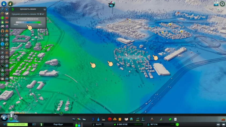Close the Land Value panel
This screenshot has height=127, width=226.
45,9
